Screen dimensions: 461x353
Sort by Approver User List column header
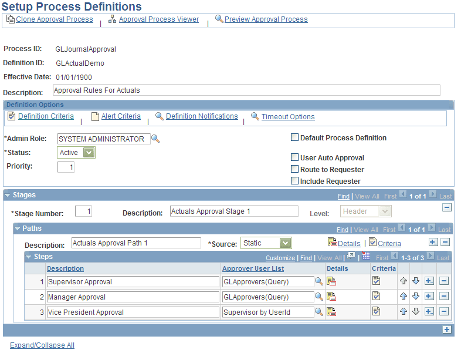click(x=253, y=268)
